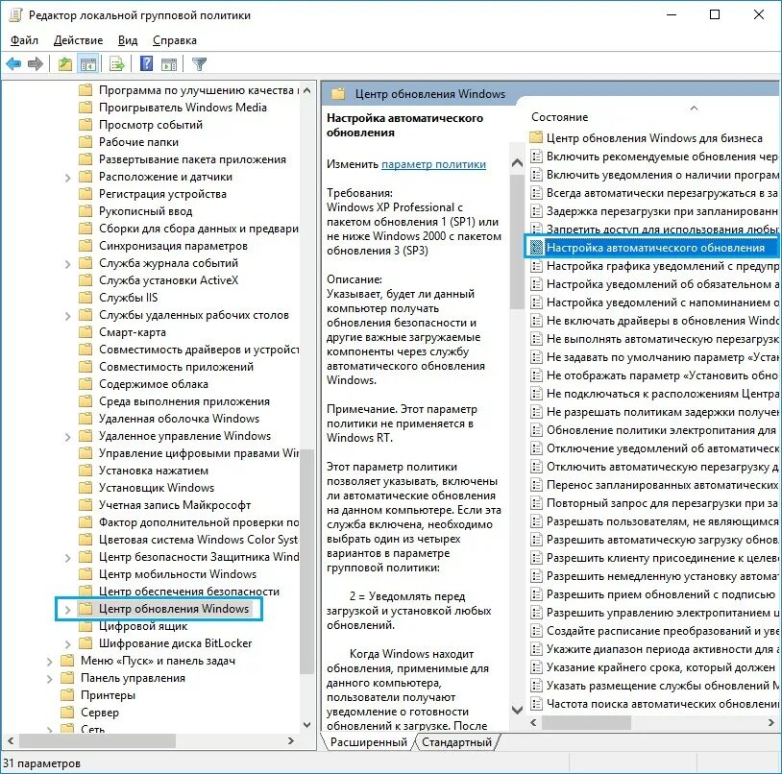This screenshot has height=774, width=782.
Task: Open the Файл menu
Action: (x=24, y=40)
